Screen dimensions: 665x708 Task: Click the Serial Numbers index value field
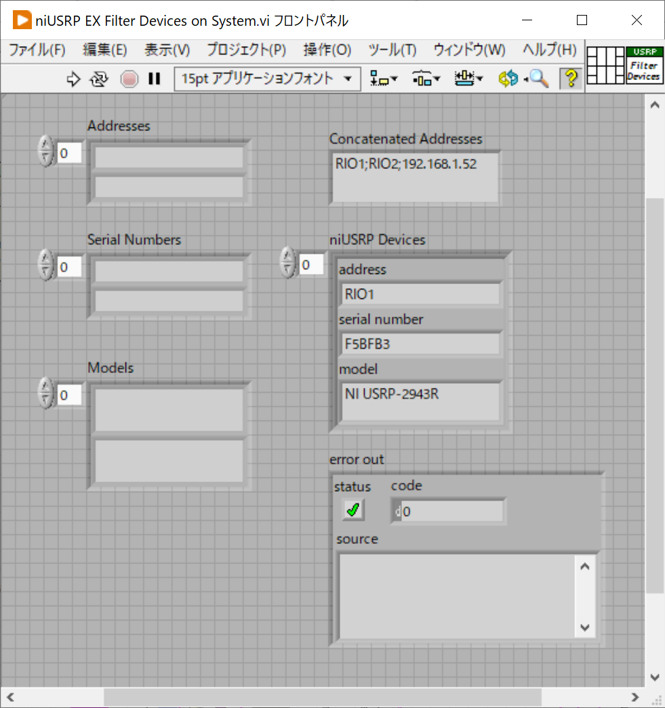pos(69,267)
